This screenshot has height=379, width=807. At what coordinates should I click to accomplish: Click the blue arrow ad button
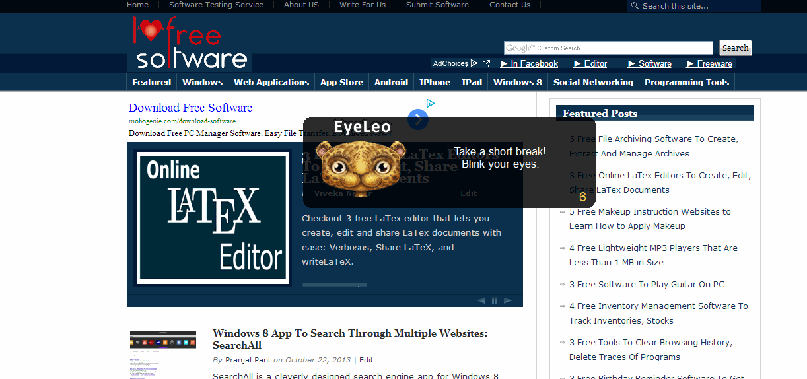[x=418, y=120]
